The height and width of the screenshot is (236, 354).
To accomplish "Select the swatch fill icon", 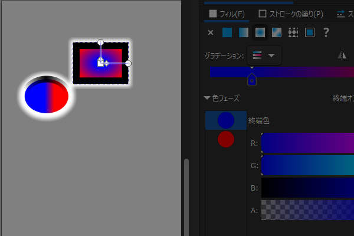I will (310, 32).
